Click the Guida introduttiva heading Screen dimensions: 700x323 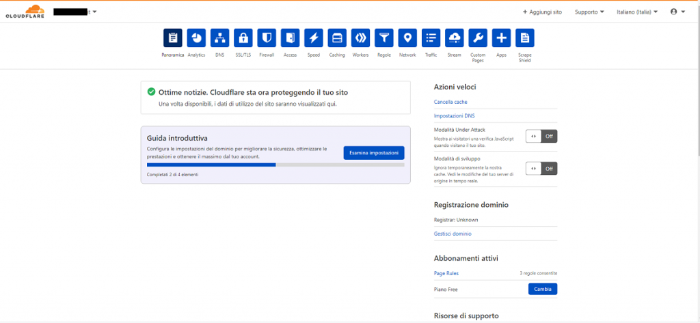(x=177, y=139)
